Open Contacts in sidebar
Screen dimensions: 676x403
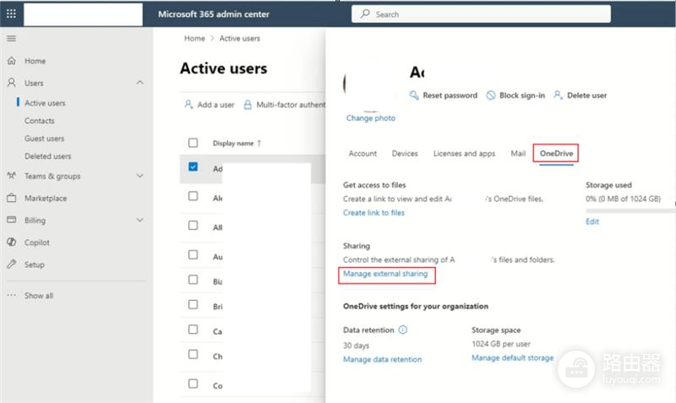39,121
